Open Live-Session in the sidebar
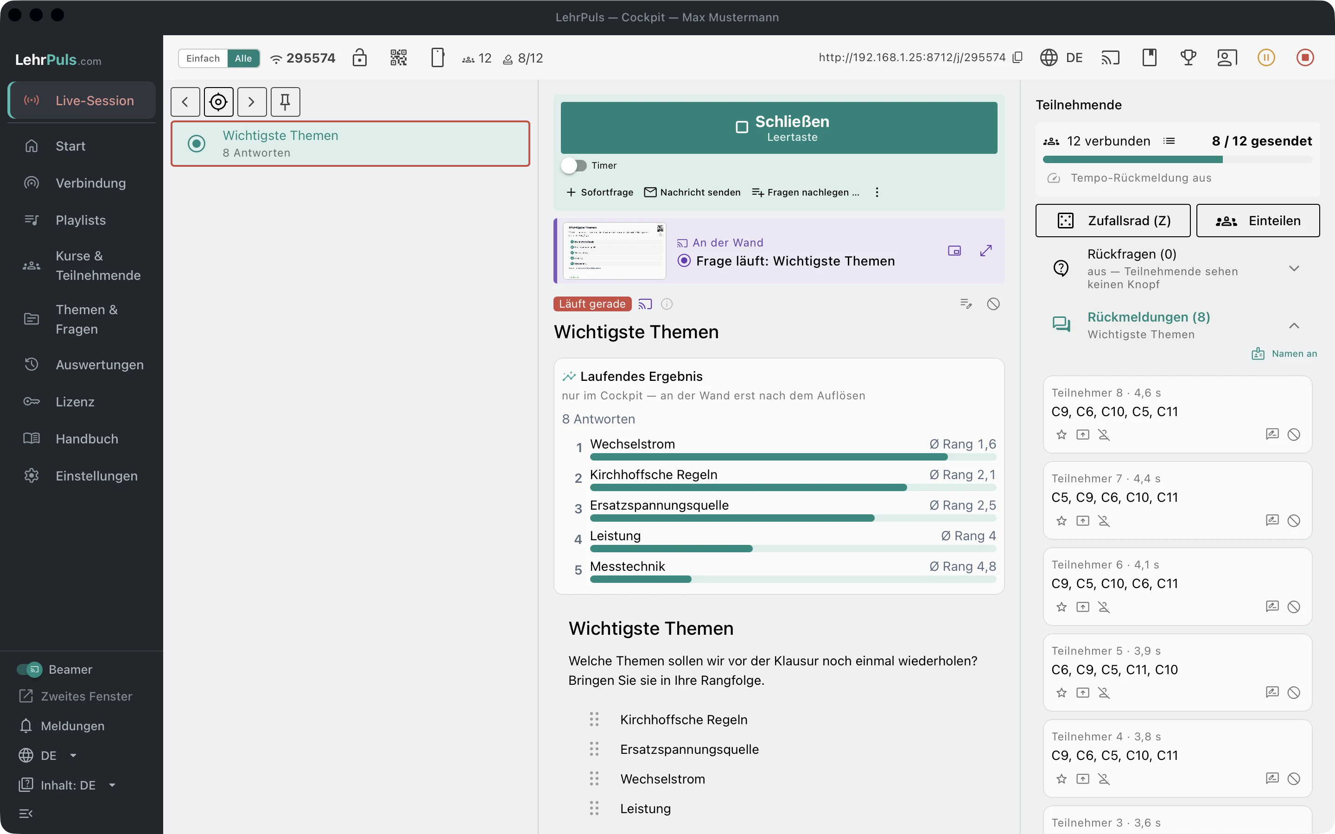 coord(82,101)
